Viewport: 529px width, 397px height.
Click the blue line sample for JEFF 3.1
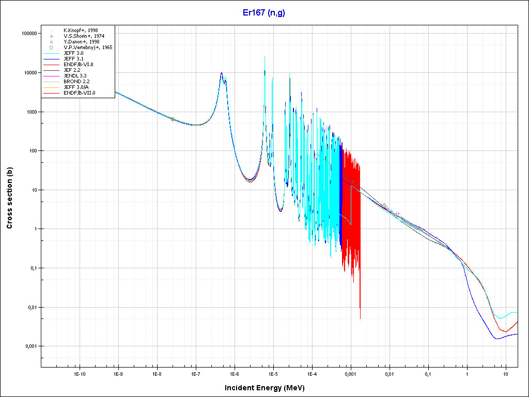coord(52,59)
